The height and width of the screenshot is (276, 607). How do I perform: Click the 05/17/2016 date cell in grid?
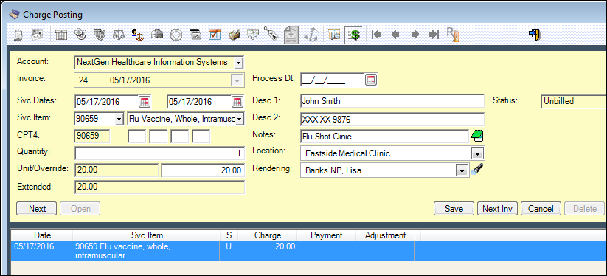[x=42, y=251]
